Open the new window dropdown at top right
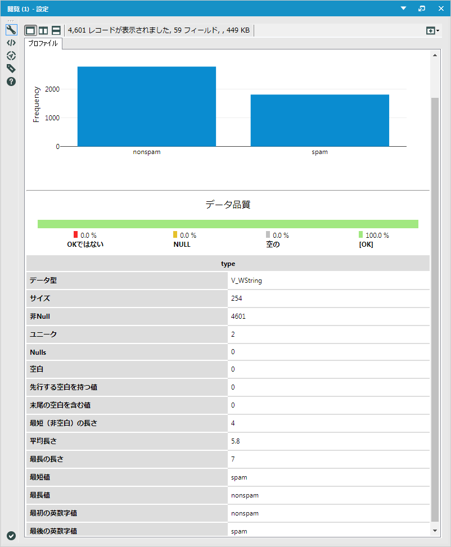This screenshot has width=451, height=547. pyautogui.click(x=432, y=31)
